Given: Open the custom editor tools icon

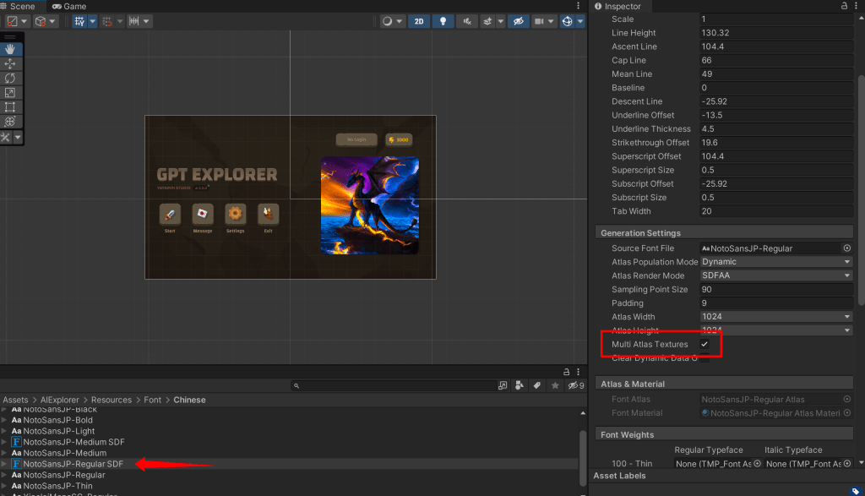Looking at the screenshot, I should click(x=6, y=137).
